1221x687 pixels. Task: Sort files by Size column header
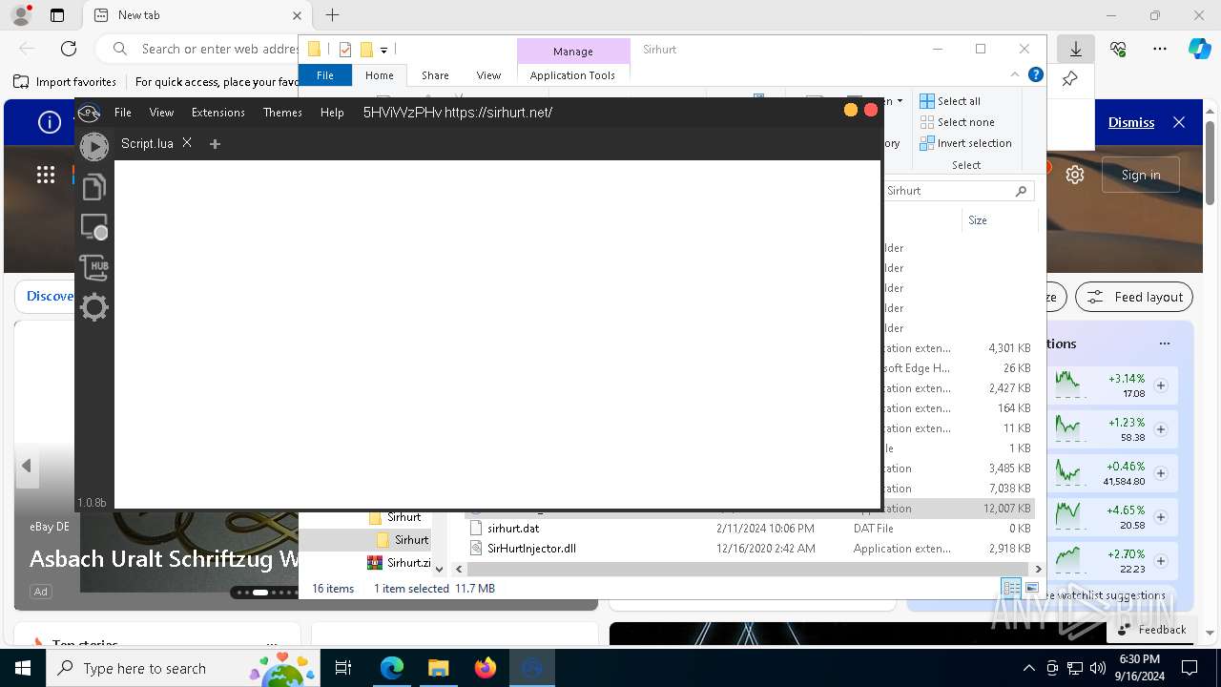tap(998, 220)
